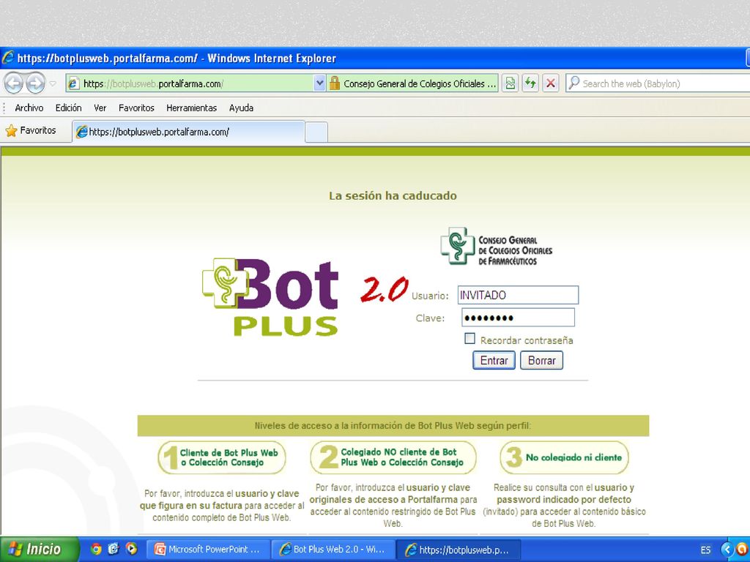Click the Borrar button
Viewport: 750px width, 562px height.
(x=541, y=360)
